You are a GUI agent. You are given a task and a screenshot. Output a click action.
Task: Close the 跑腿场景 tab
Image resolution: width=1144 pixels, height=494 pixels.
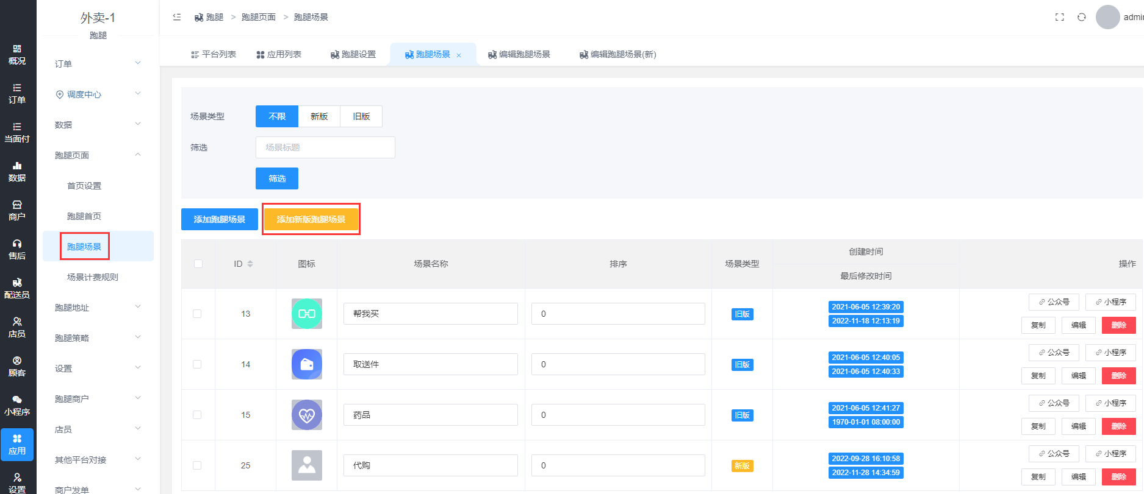pos(459,55)
